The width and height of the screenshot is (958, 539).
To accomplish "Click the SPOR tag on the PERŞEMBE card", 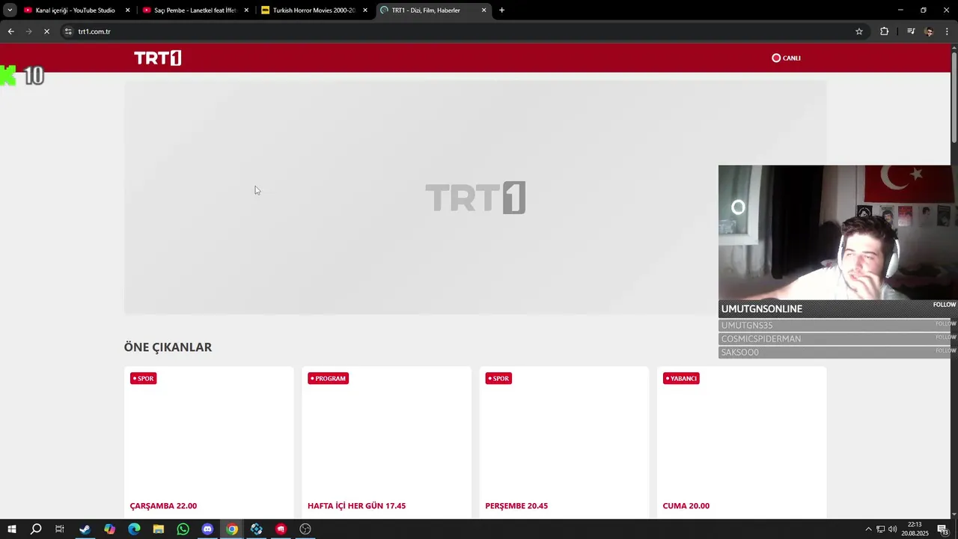I will (x=498, y=378).
